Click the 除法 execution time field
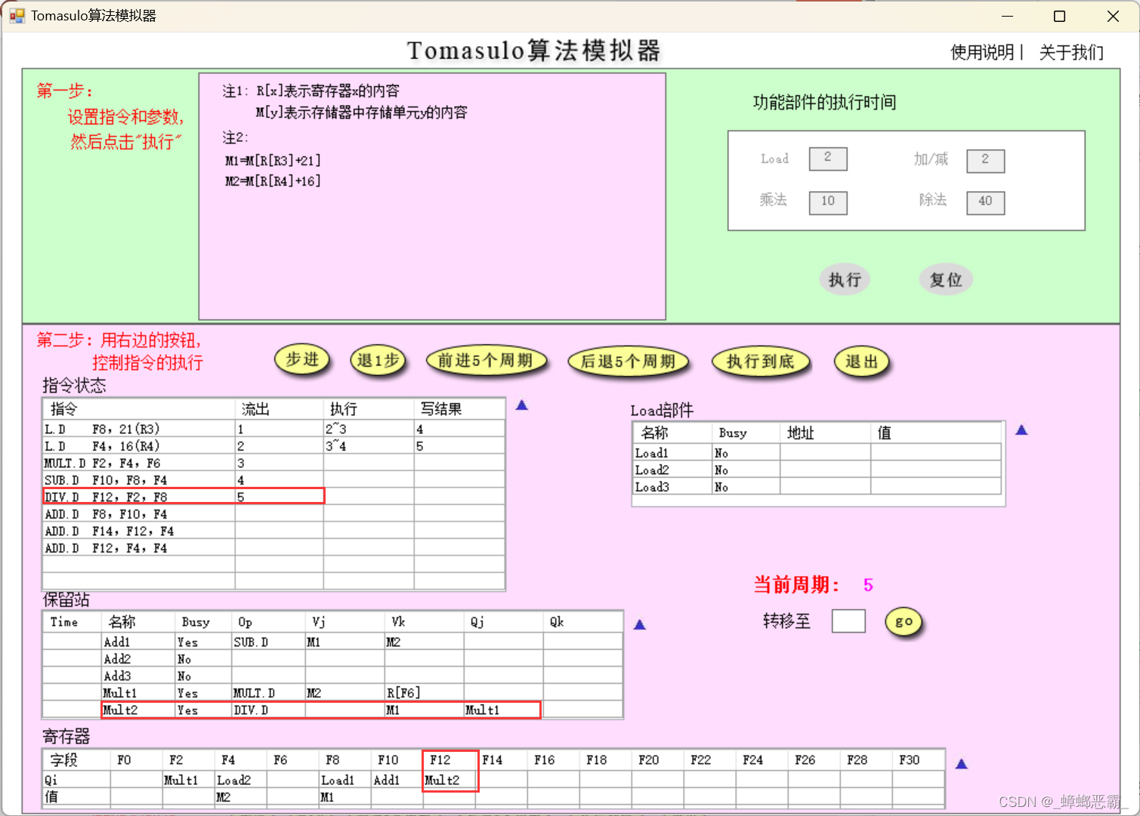The width and height of the screenshot is (1140, 816). click(985, 202)
